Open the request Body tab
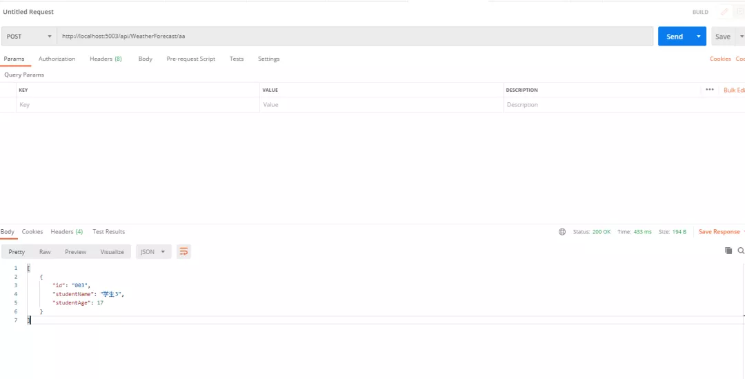The height and width of the screenshot is (379, 745). click(x=146, y=59)
